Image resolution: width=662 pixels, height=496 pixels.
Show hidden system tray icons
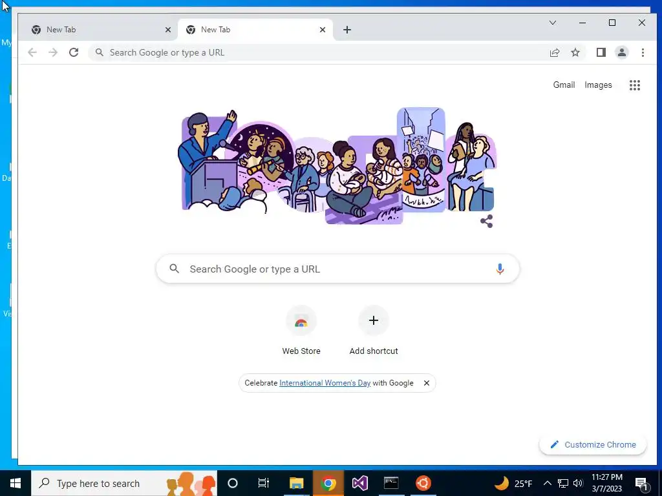pyautogui.click(x=547, y=483)
